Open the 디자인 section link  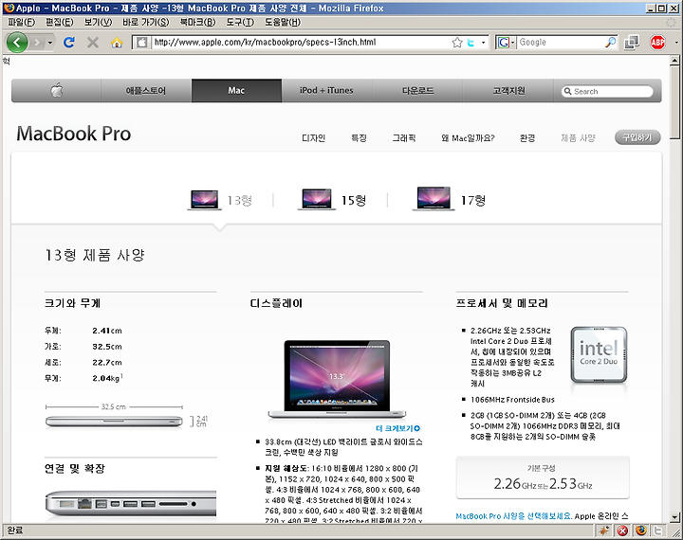pyautogui.click(x=313, y=138)
